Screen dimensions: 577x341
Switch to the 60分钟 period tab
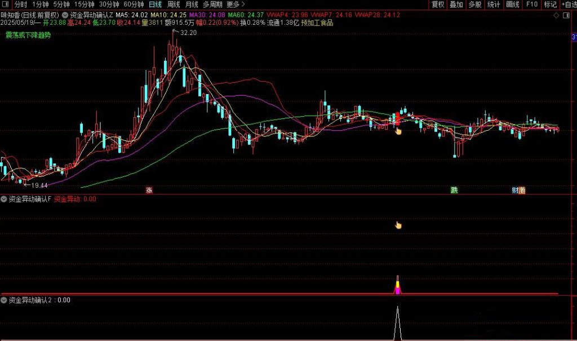coord(134,5)
